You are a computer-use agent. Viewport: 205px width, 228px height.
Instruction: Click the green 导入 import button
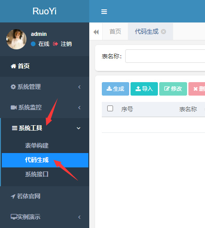144,89
